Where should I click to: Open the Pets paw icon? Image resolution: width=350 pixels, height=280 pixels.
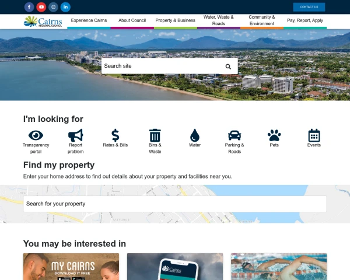pos(274,135)
